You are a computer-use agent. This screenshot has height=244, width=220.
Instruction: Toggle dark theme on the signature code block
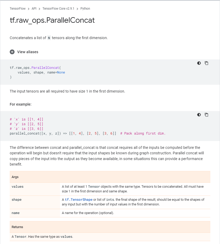click(x=199, y=63)
